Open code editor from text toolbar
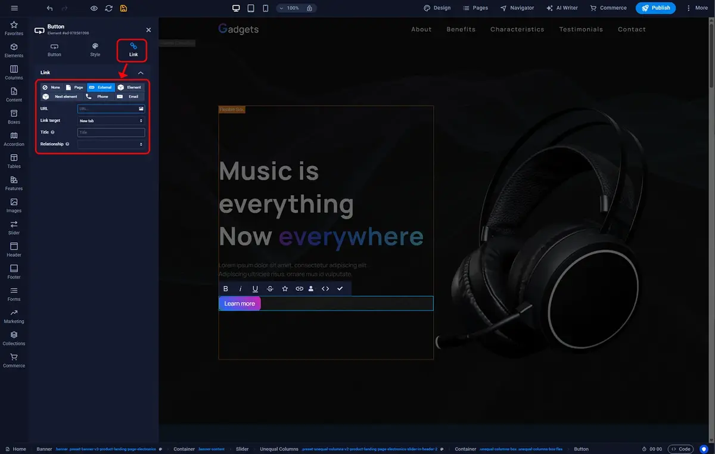This screenshot has height=454, width=715. point(325,289)
